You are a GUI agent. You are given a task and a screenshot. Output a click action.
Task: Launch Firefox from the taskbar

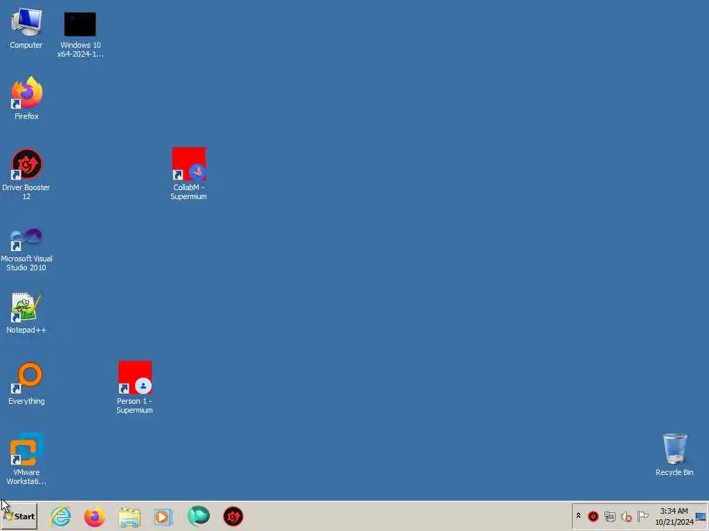94,516
